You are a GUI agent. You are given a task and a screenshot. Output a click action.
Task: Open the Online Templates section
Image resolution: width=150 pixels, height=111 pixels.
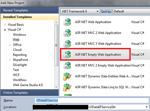click(29, 93)
